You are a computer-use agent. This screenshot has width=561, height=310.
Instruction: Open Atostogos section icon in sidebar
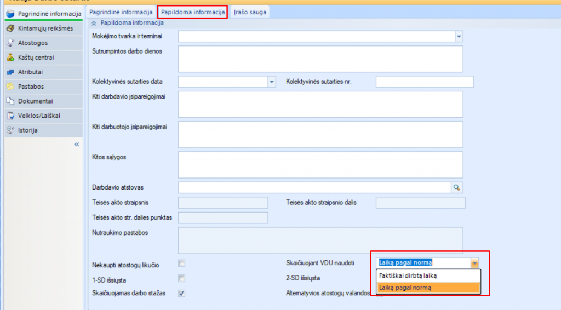point(10,43)
